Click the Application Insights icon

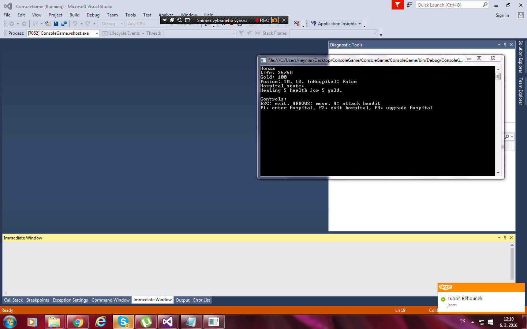314,24
